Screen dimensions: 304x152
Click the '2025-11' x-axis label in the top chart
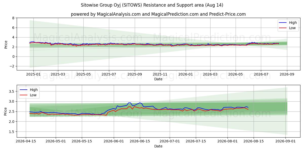click(160, 74)
